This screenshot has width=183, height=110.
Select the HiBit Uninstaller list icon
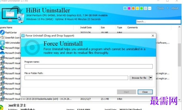[2, 43]
